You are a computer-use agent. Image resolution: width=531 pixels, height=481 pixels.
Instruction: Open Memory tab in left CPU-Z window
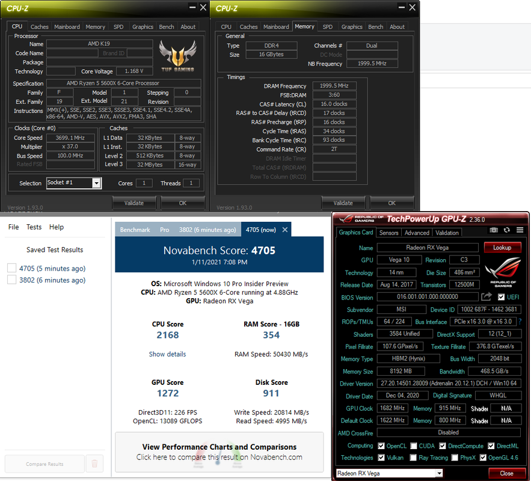(x=95, y=26)
